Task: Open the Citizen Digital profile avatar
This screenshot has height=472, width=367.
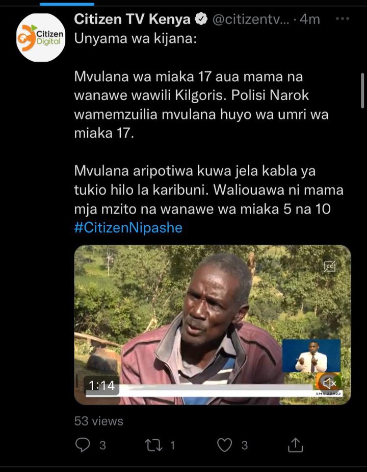Action: (x=41, y=38)
